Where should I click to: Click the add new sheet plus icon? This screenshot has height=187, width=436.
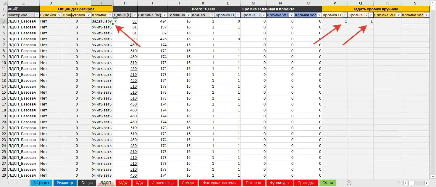pos(349,183)
